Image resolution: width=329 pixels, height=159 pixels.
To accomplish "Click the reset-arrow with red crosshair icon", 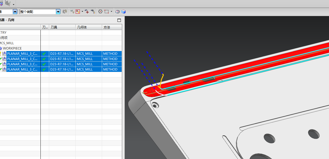I will [x=87, y=12].
